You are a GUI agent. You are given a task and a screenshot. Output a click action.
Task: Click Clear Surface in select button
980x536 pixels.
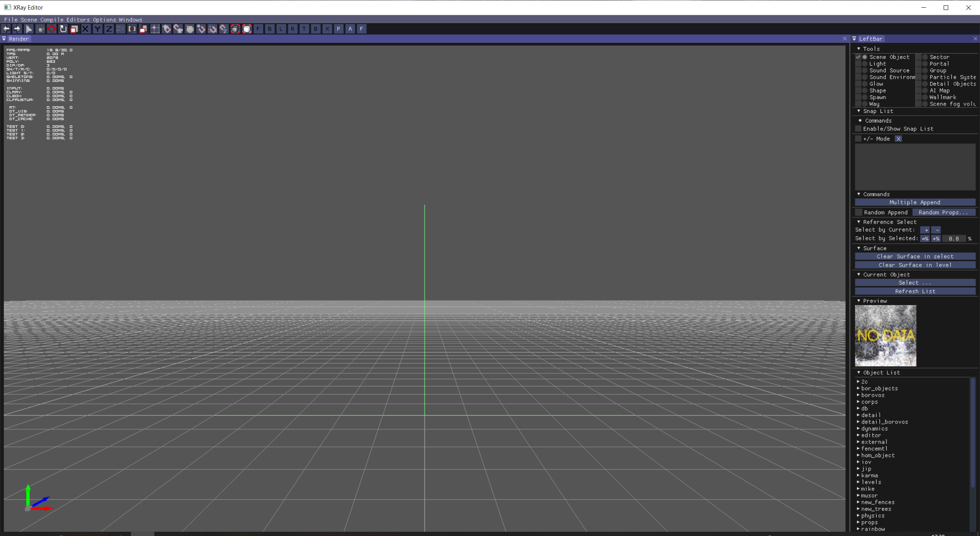[x=915, y=256]
